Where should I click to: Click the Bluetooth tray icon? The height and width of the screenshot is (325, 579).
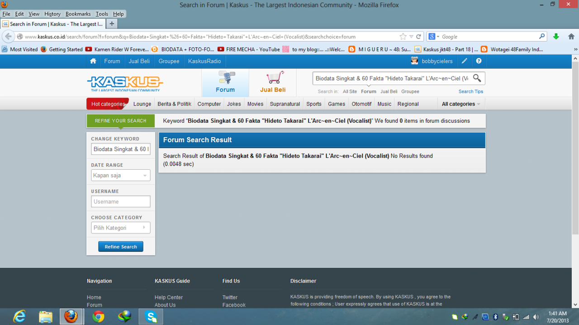tap(495, 317)
